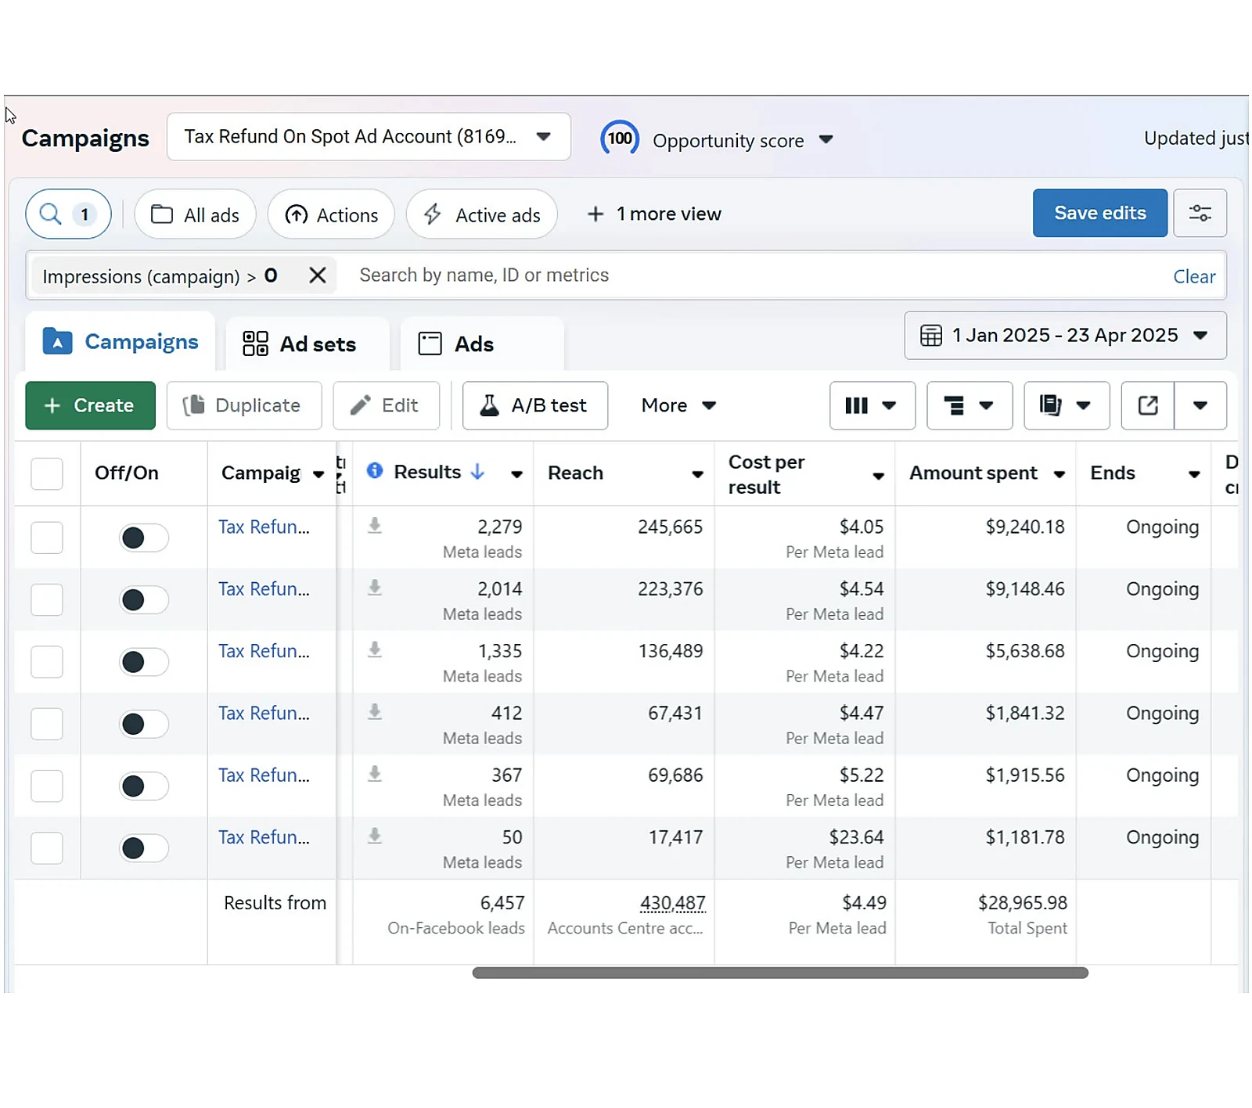Open the breakdown menu icon
Viewport: 1252px width, 1108px height.
970,405
